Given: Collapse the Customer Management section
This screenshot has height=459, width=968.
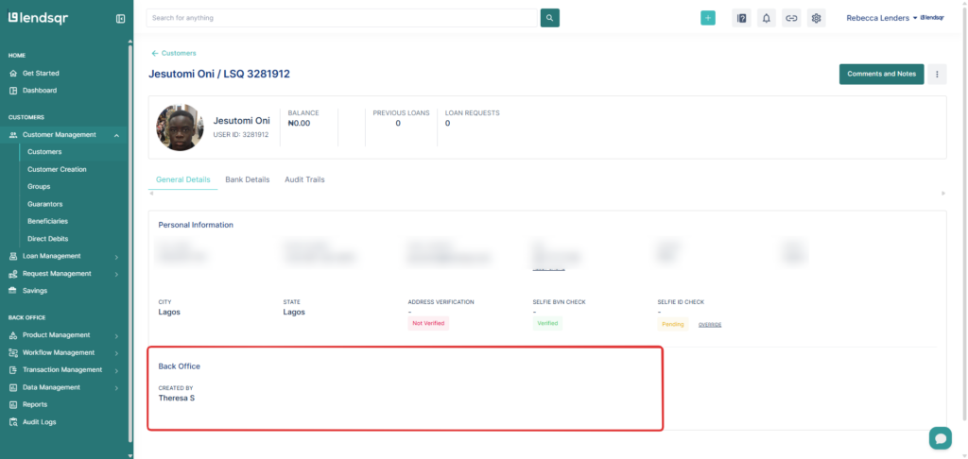Looking at the screenshot, I should click(116, 135).
